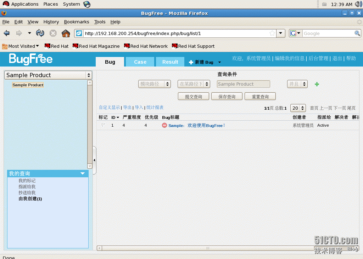Bookmark page with star icon

[272, 33]
